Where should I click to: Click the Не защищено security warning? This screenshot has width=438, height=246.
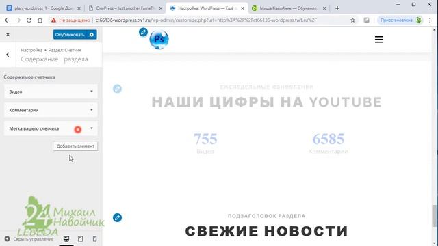[70, 20]
